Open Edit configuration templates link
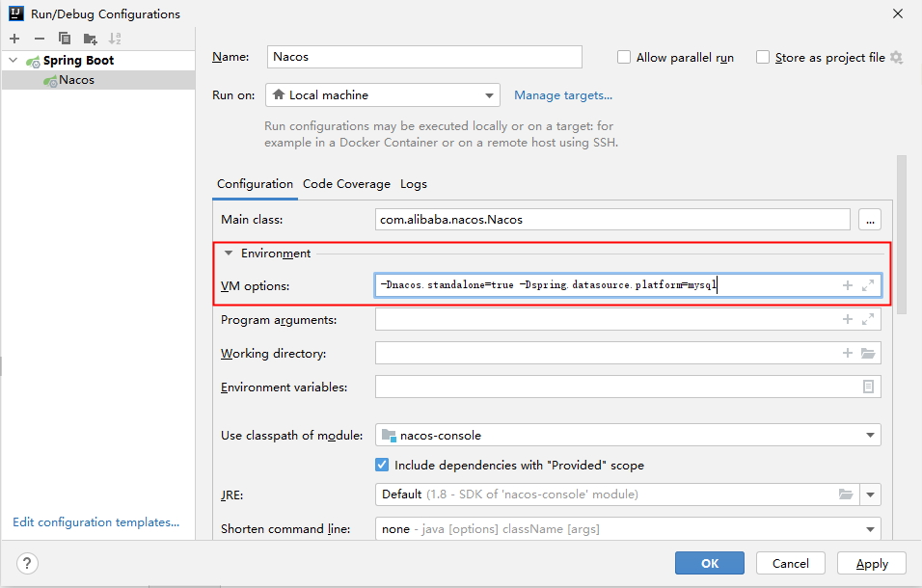922x588 pixels. [95, 522]
